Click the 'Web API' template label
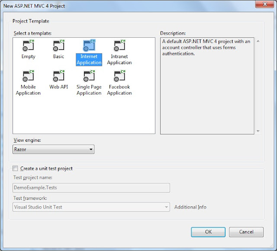The image size is (277, 251). [59, 87]
